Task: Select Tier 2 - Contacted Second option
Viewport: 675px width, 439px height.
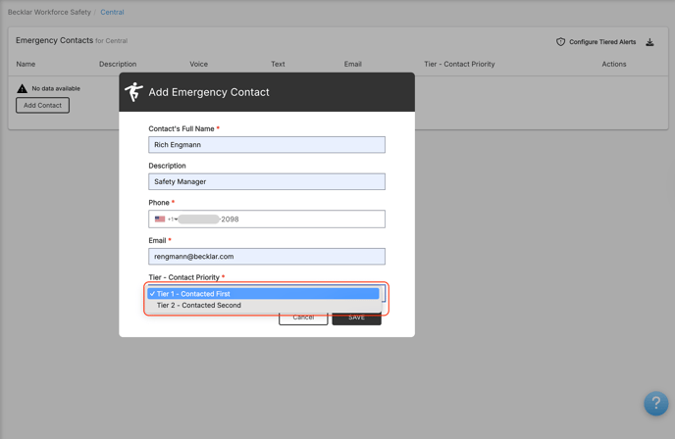Action: (x=263, y=306)
